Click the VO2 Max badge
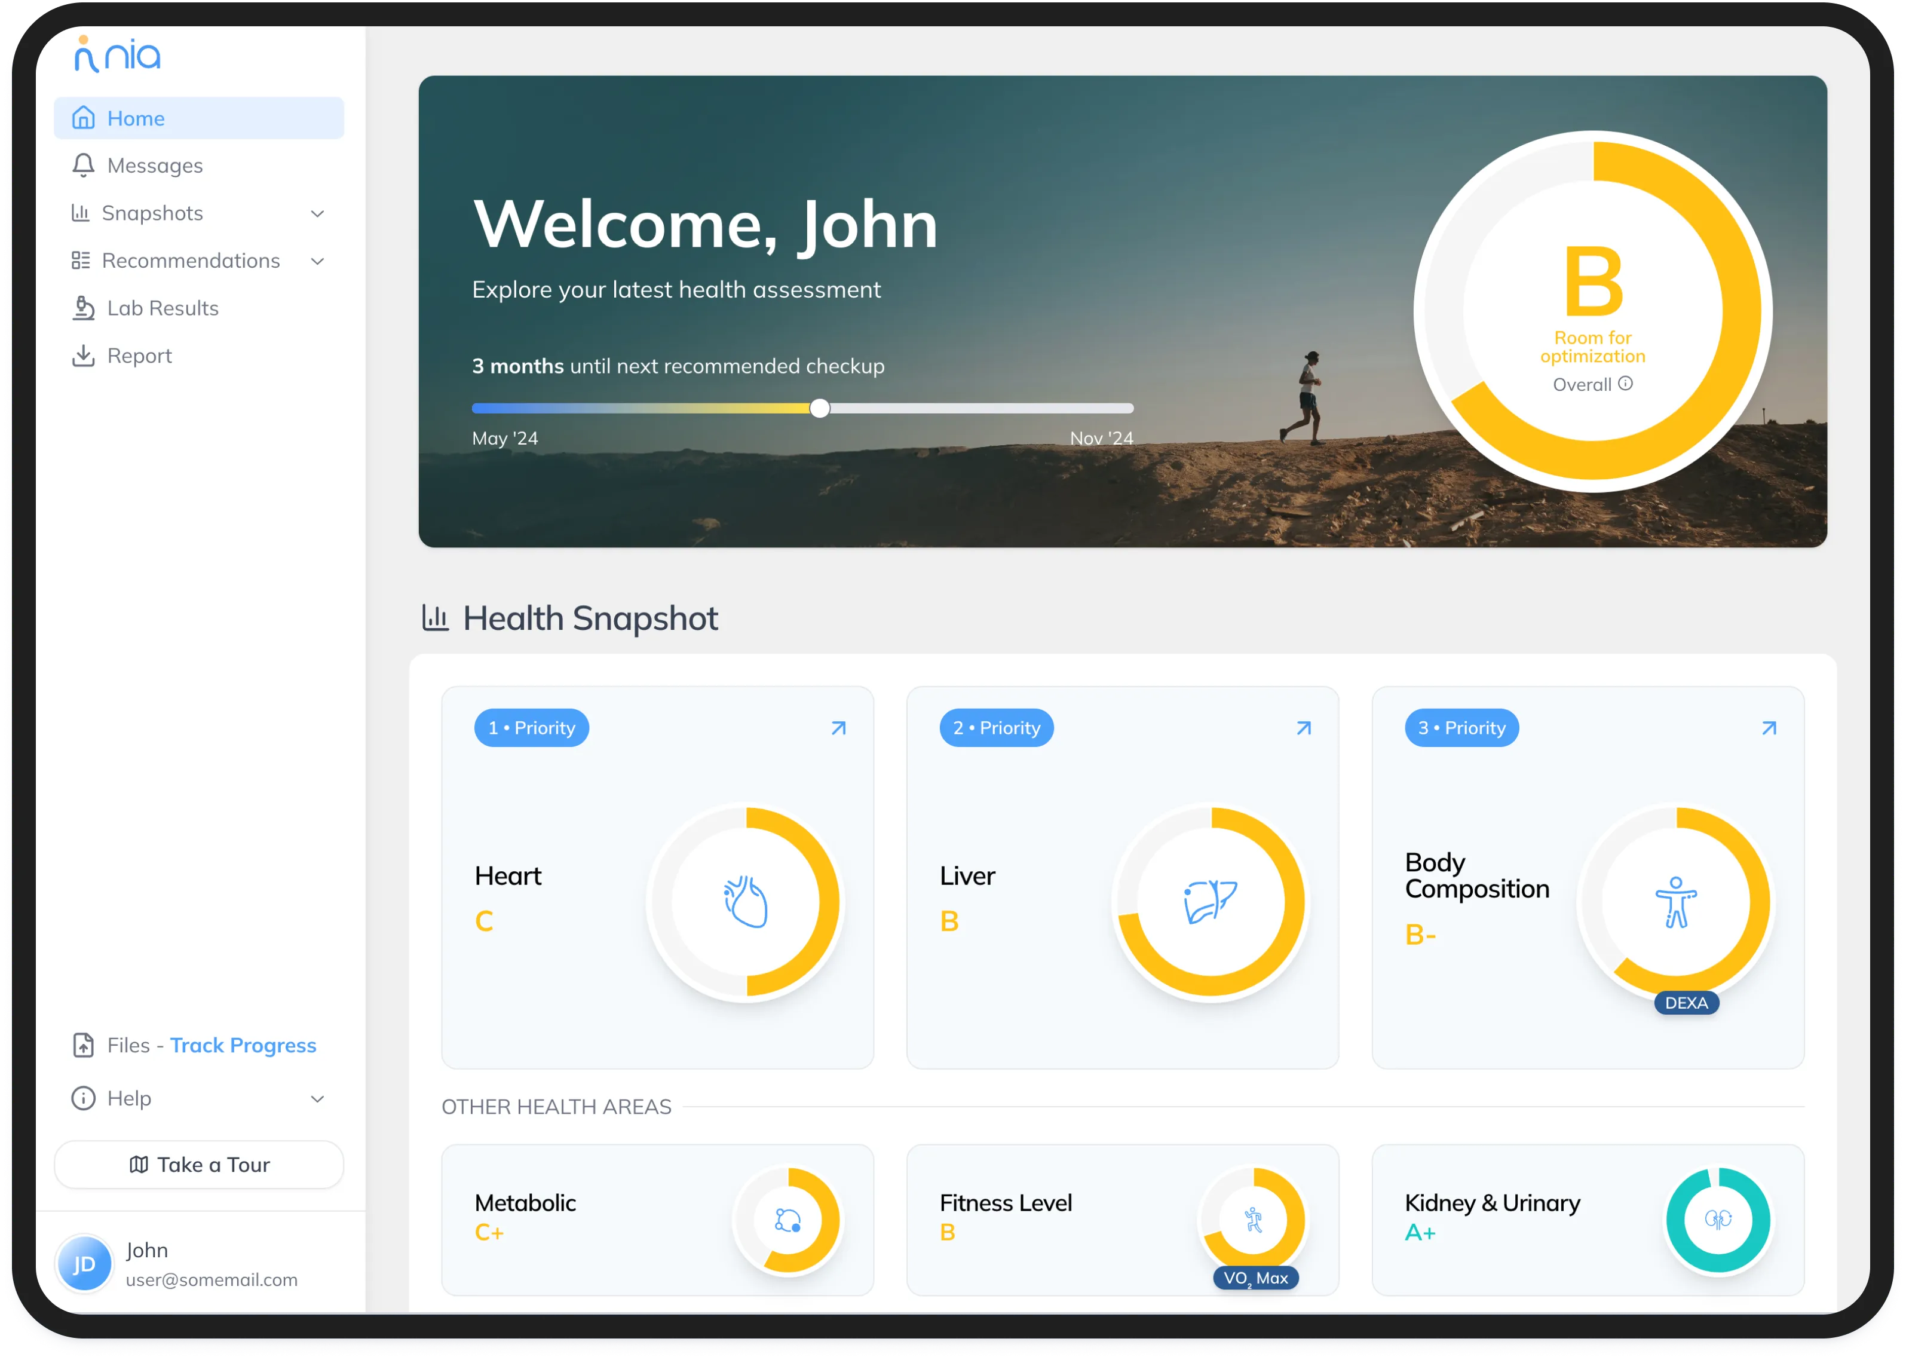Screen dimensions: 1906x1360 point(1256,1278)
